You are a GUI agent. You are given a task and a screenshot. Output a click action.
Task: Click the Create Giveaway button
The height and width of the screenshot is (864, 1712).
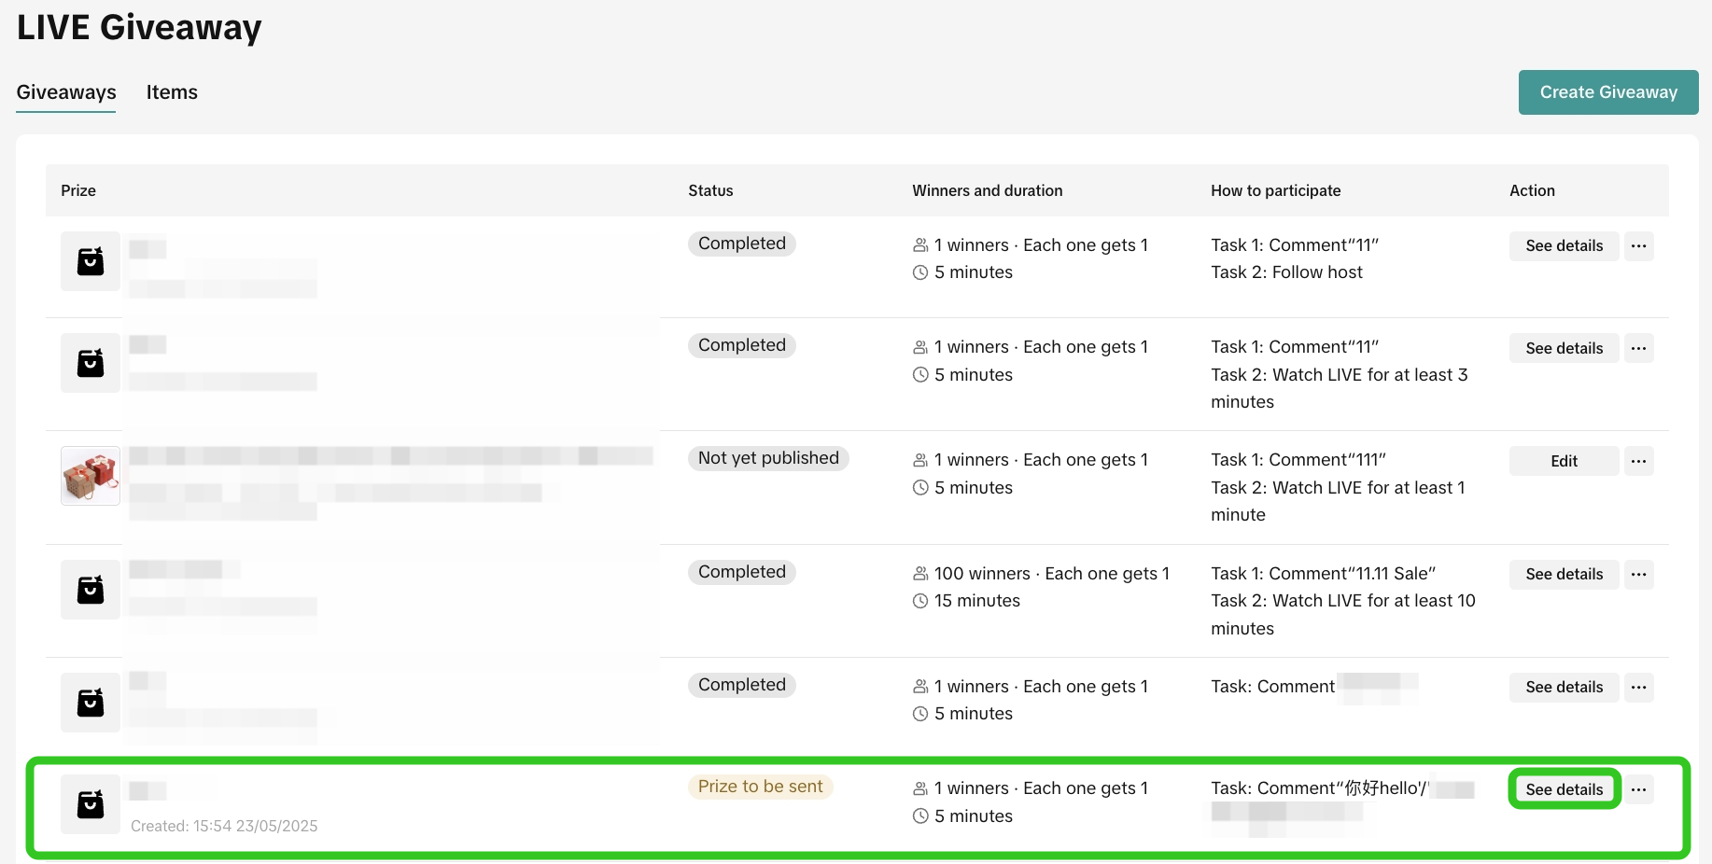[1607, 92]
